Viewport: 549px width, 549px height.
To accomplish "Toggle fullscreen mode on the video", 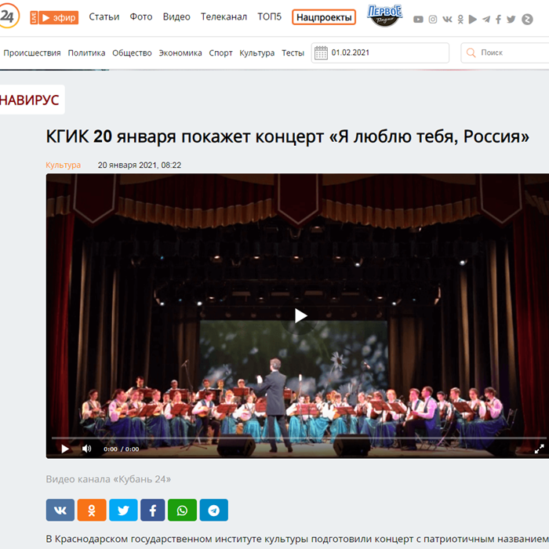I will (540, 449).
